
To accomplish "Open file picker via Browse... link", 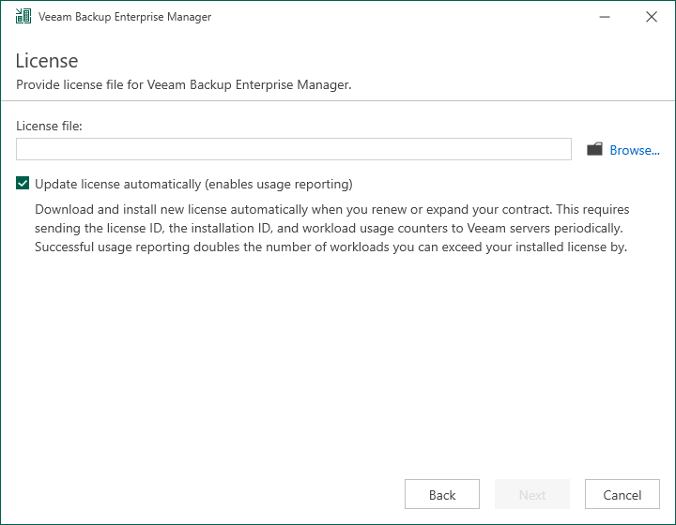I will [x=634, y=150].
